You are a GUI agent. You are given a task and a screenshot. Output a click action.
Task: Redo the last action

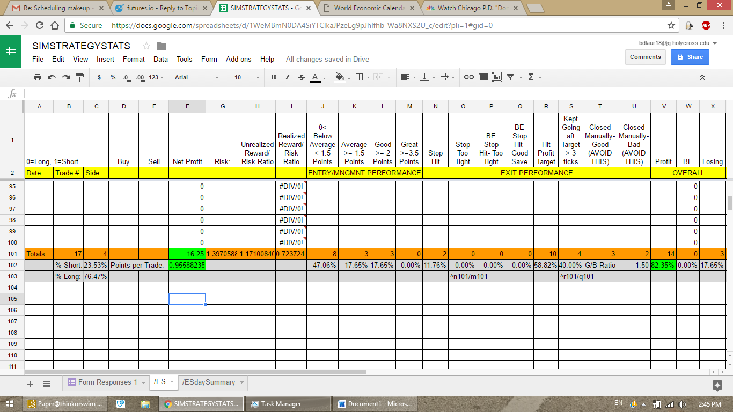click(65, 77)
